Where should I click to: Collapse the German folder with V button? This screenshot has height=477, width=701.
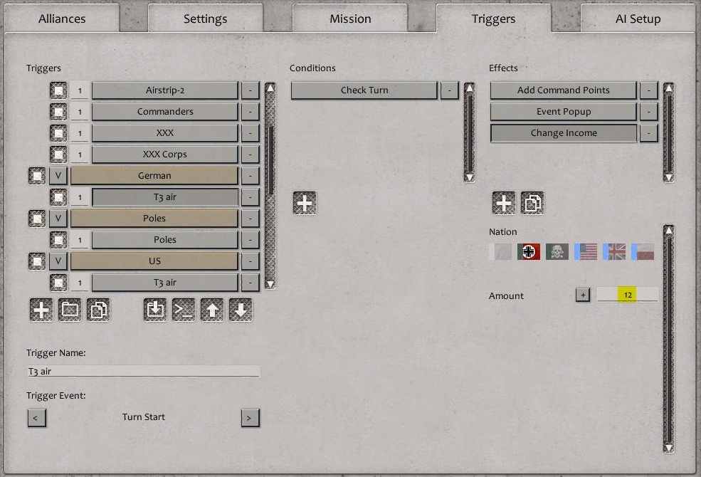tap(58, 176)
